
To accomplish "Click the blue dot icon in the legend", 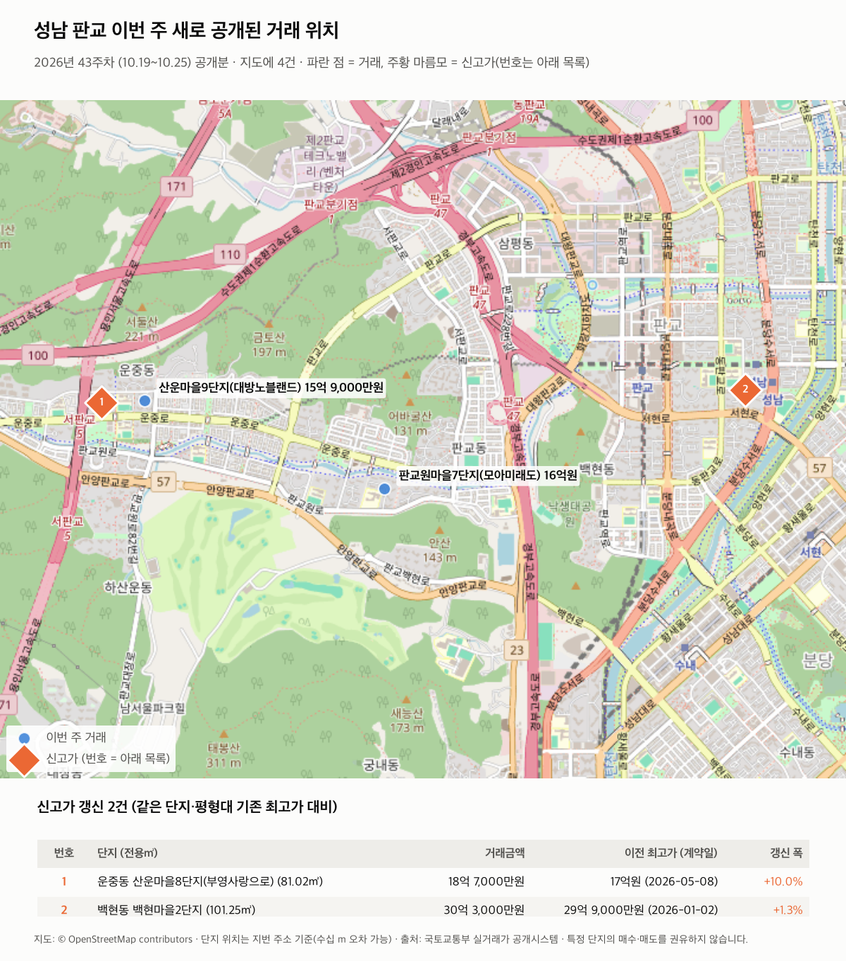I will coord(25,738).
